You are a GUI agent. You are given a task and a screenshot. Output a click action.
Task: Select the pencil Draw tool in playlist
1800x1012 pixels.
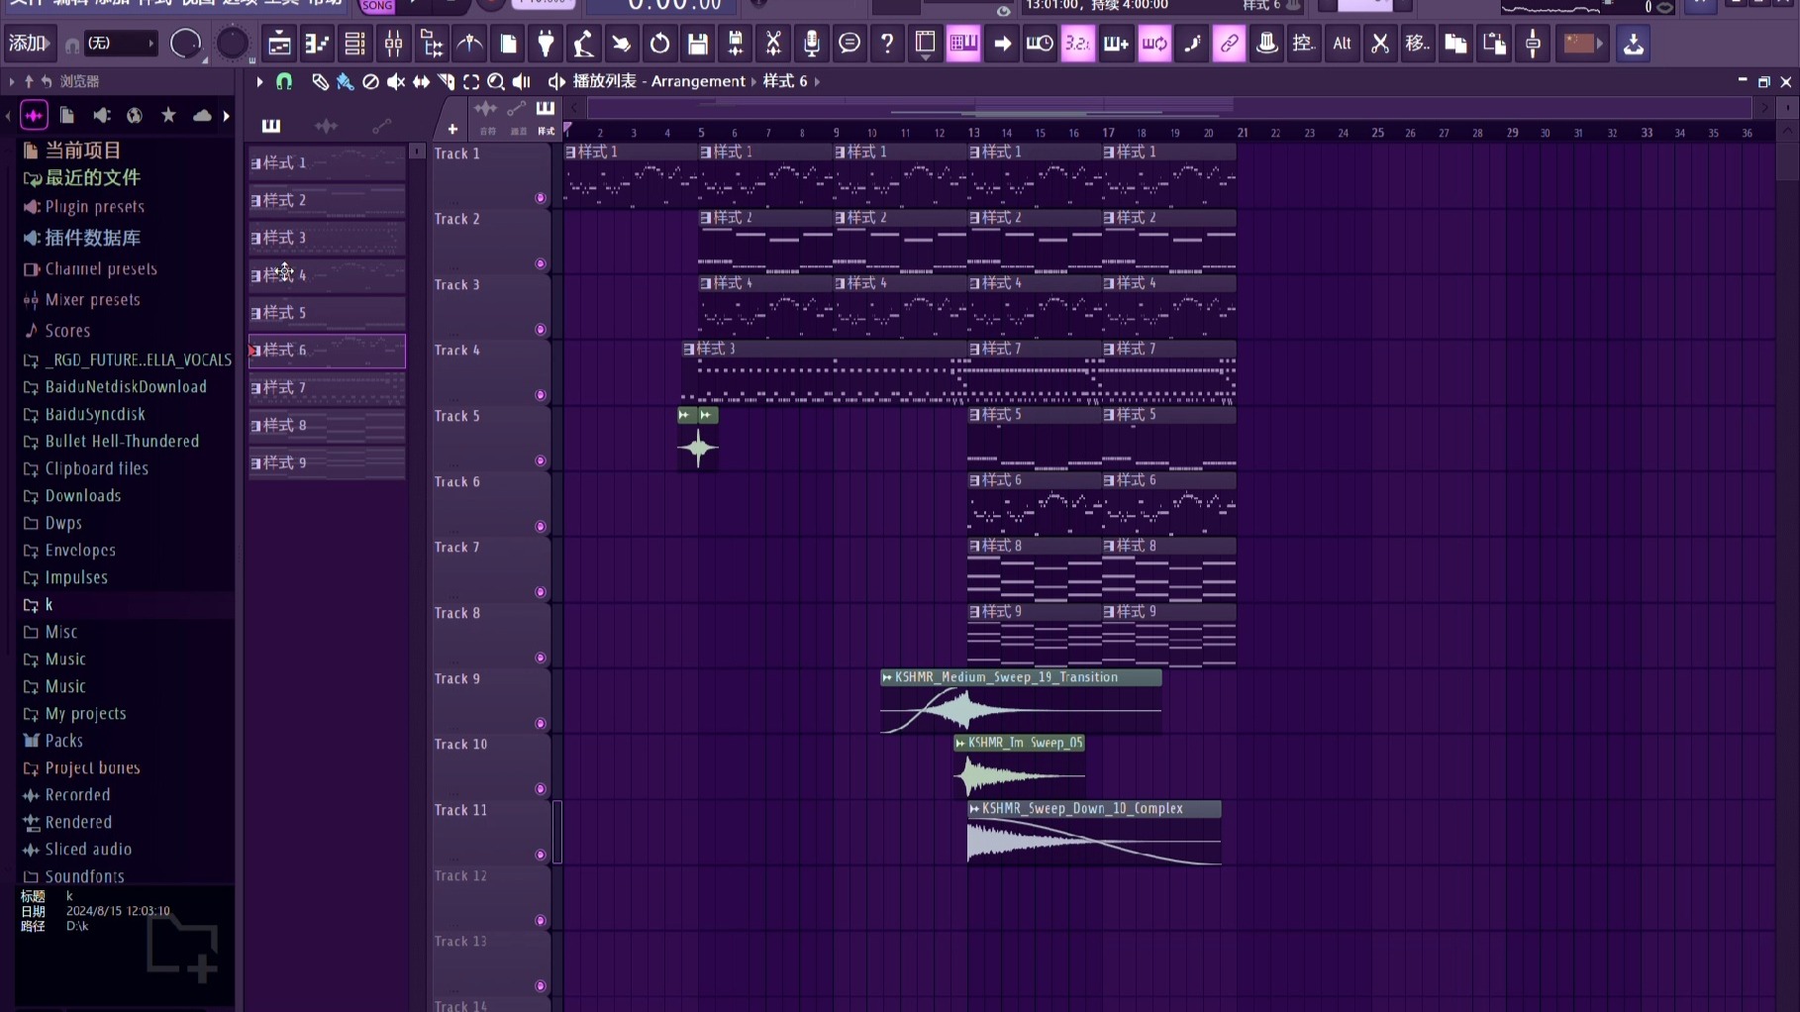[320, 82]
